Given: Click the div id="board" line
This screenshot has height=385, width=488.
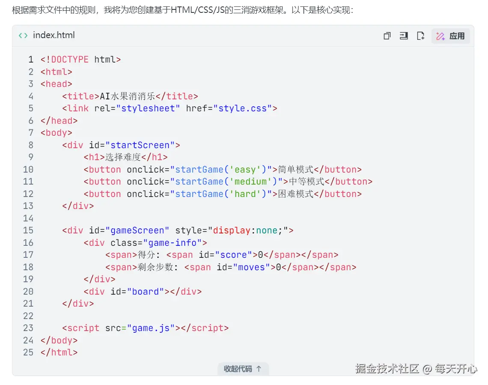Looking at the screenshot, I should point(143,292).
